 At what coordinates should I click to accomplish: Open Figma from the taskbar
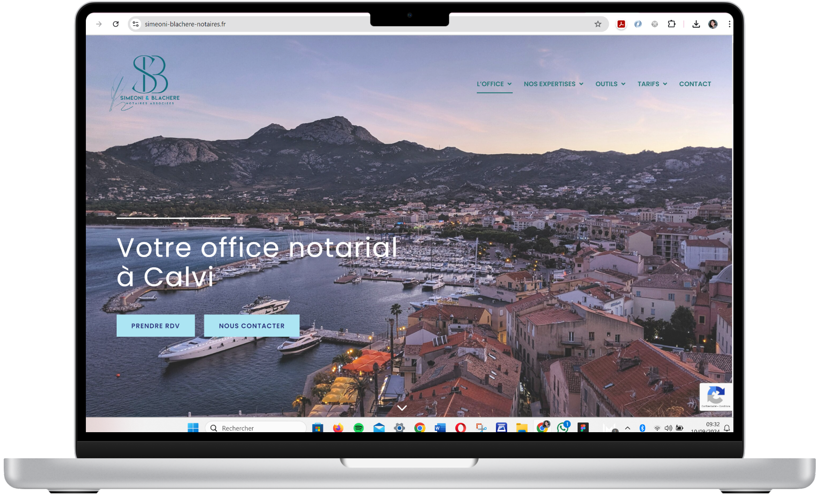[x=583, y=428]
